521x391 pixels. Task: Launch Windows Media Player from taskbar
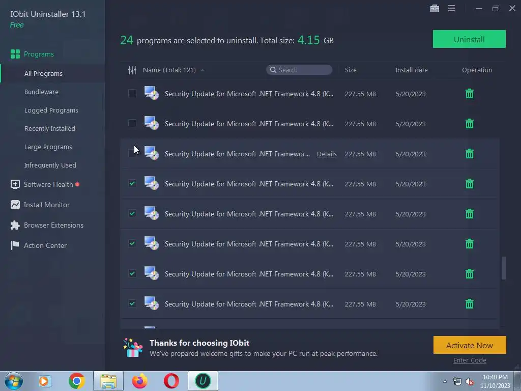(x=45, y=381)
